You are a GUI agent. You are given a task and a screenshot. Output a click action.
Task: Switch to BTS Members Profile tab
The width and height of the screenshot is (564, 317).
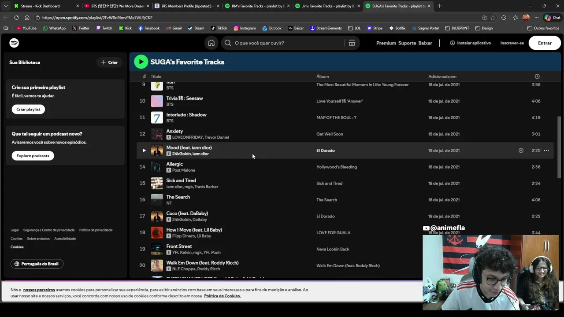(187, 6)
